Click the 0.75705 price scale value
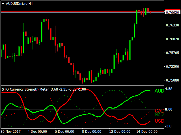 click(x=173, y=53)
